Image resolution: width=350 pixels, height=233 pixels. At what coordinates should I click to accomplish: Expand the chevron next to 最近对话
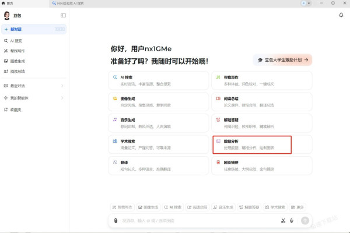click(x=62, y=86)
